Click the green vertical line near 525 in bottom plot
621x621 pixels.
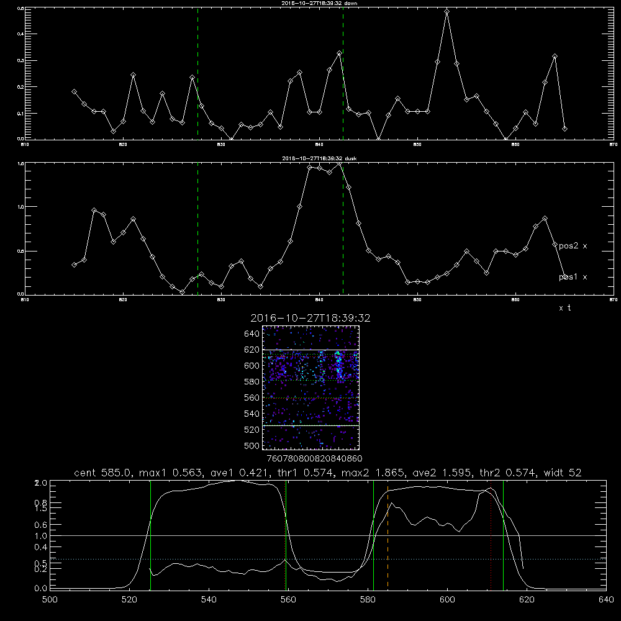pyautogui.click(x=150, y=535)
